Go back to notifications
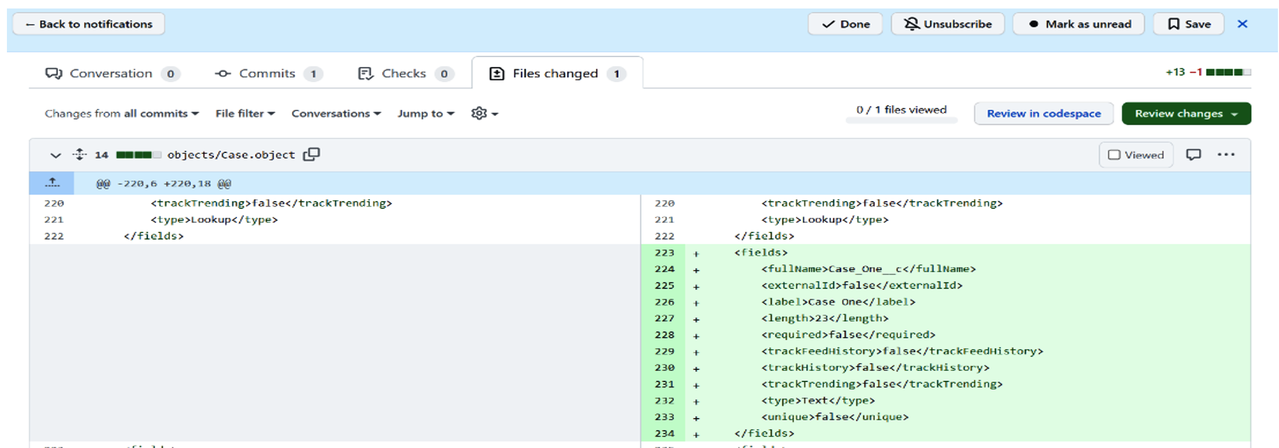Image resolution: width=1279 pixels, height=448 pixels. tap(88, 24)
